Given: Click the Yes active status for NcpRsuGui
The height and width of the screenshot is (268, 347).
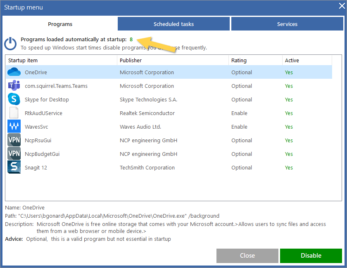Looking at the screenshot, I should click(289, 141).
